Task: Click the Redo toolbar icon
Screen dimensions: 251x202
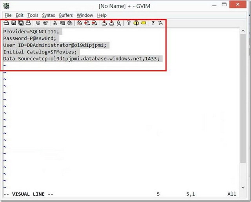Action: (45, 23)
